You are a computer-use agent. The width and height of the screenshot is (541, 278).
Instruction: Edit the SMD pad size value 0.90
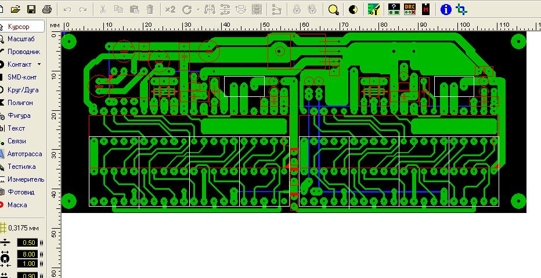pyautogui.click(x=28, y=276)
